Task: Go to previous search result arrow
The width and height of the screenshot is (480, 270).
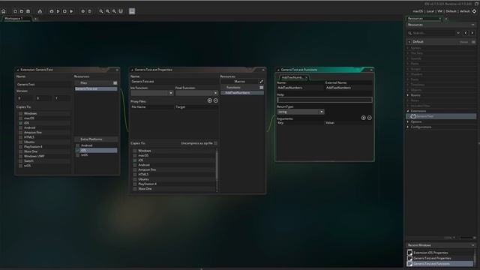Action: pos(466,33)
